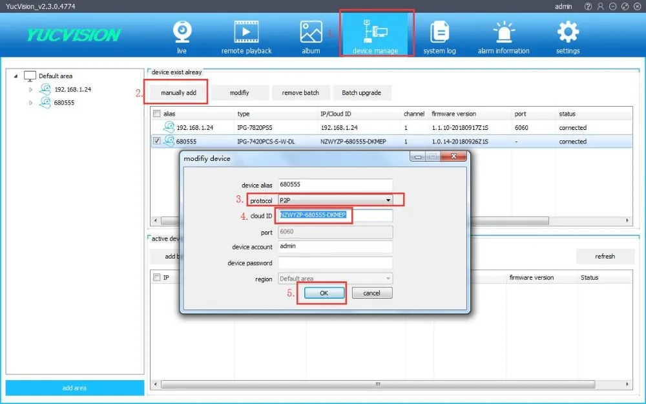
Task: Open the album tab
Action: click(311, 37)
